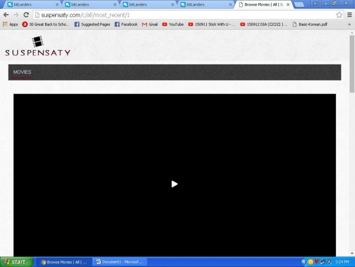Open the Facebook bookmark

pyautogui.click(x=126, y=24)
